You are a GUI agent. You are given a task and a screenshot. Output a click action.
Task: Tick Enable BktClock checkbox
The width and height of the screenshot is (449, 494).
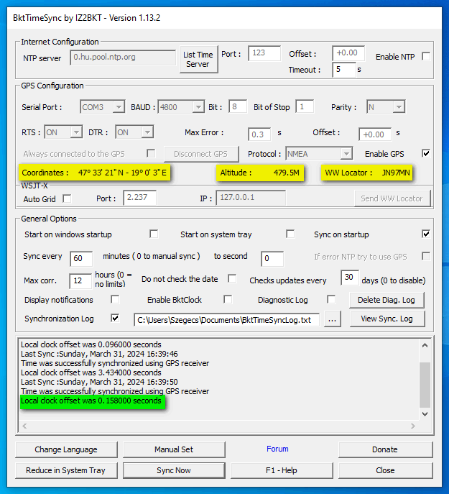click(228, 299)
